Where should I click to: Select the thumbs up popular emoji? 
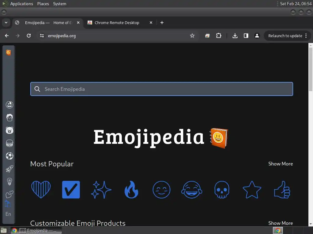pyautogui.click(x=282, y=190)
